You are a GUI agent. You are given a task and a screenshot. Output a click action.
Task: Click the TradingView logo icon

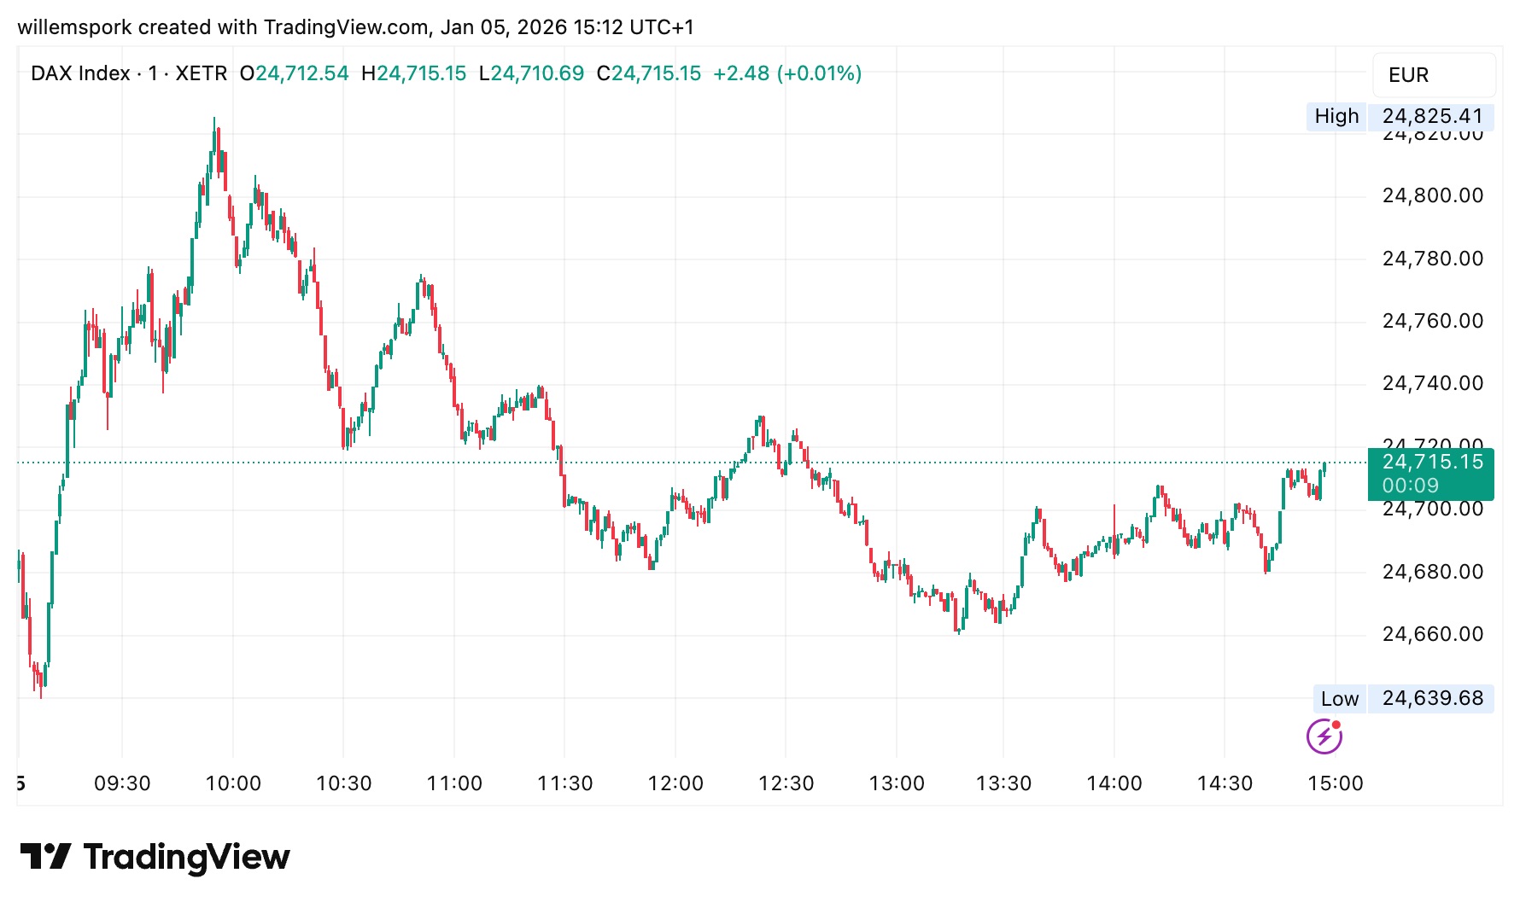[45, 857]
